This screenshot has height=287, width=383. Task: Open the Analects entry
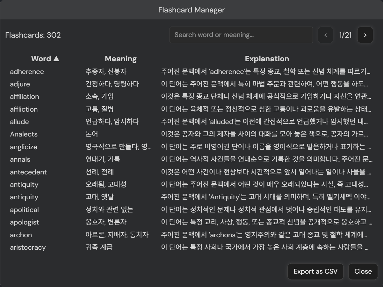pyautogui.click(x=24, y=134)
